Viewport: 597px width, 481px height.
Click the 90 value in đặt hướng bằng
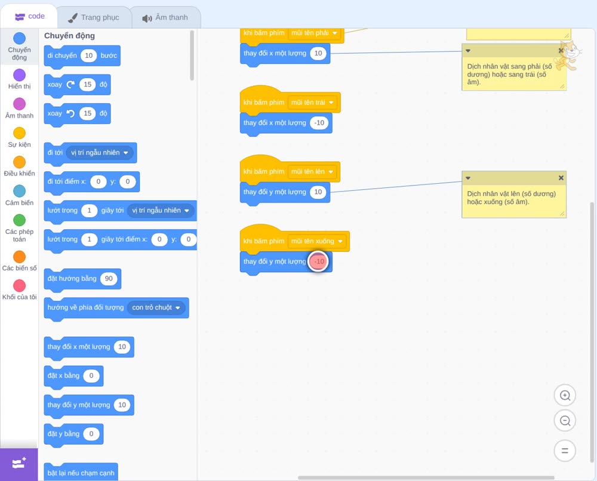click(x=109, y=279)
